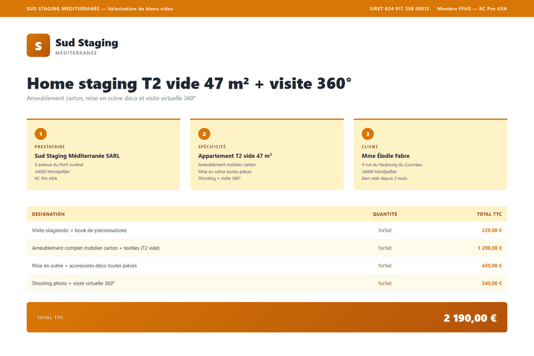This screenshot has height=356, width=534.
Task: Click the Sud Staging brand name
Action: (x=87, y=43)
